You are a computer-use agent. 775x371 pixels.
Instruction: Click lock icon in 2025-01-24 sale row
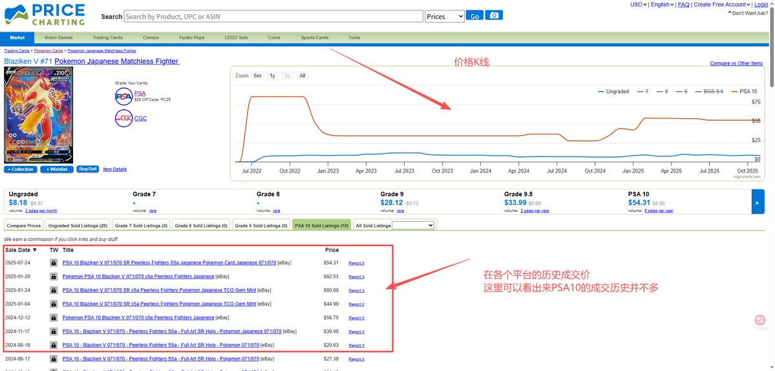54,290
